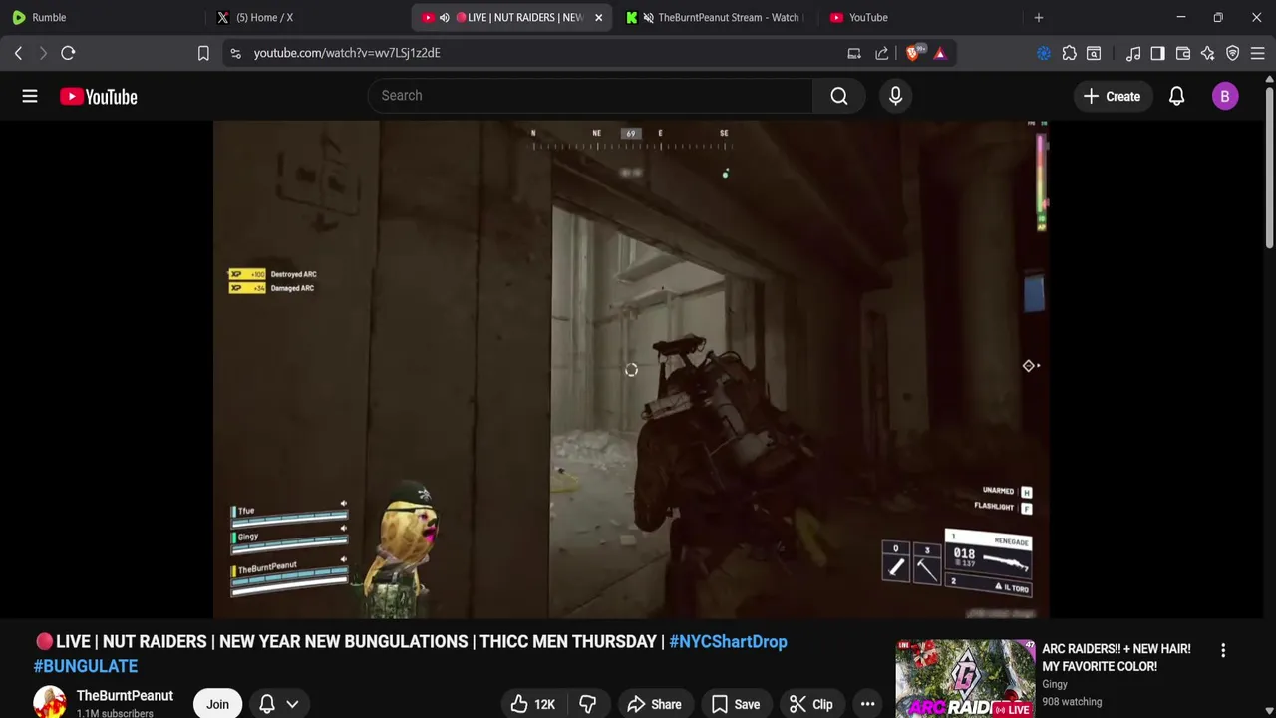Open picture-in-picture/install icon in address bar

[x=854, y=53]
